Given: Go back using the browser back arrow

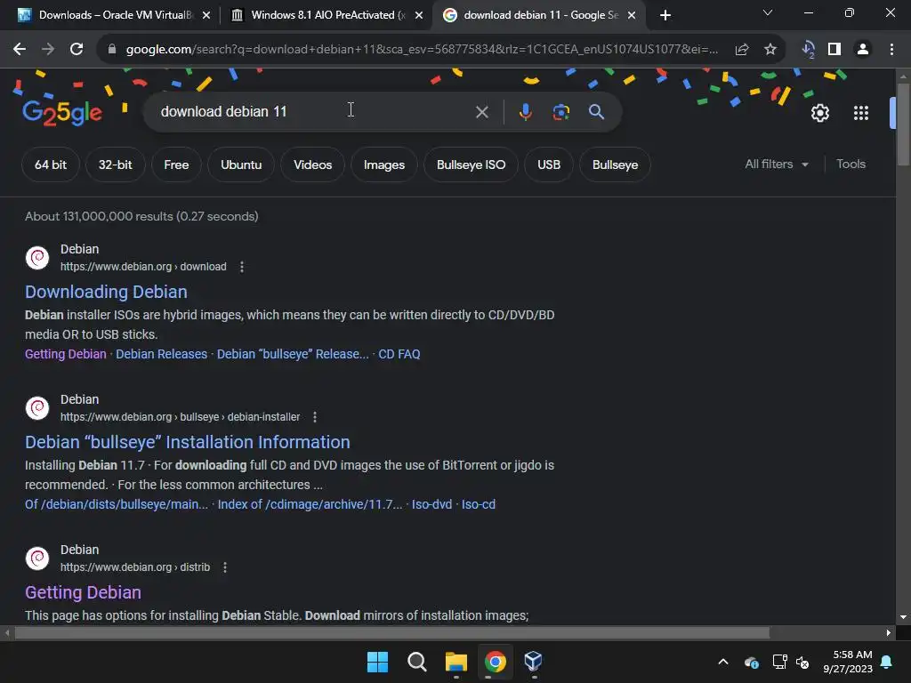Looking at the screenshot, I should click(x=20, y=50).
